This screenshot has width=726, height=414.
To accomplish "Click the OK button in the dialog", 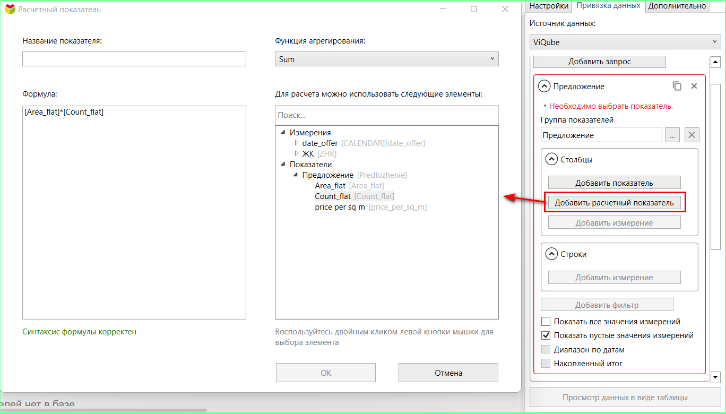I will click(326, 373).
